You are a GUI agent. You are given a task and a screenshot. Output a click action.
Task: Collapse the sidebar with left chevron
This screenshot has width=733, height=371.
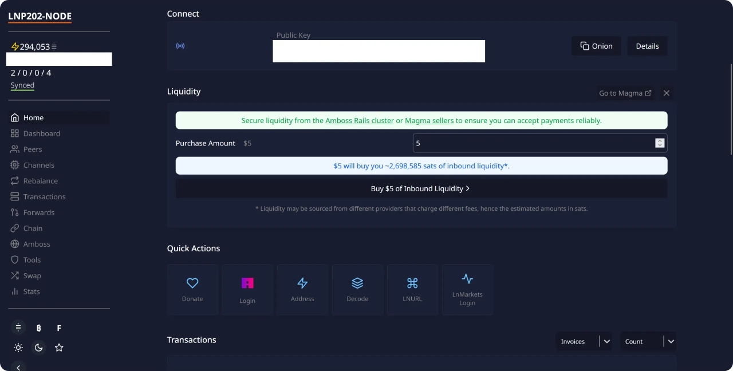tap(18, 367)
